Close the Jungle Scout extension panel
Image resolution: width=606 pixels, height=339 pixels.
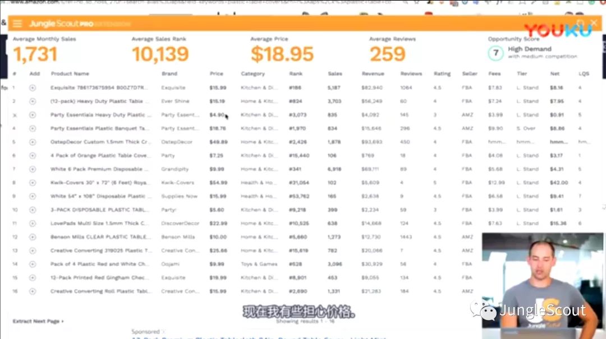594,23
